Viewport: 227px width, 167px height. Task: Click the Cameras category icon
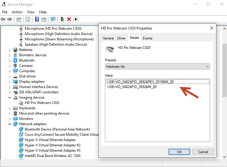pos(15,66)
